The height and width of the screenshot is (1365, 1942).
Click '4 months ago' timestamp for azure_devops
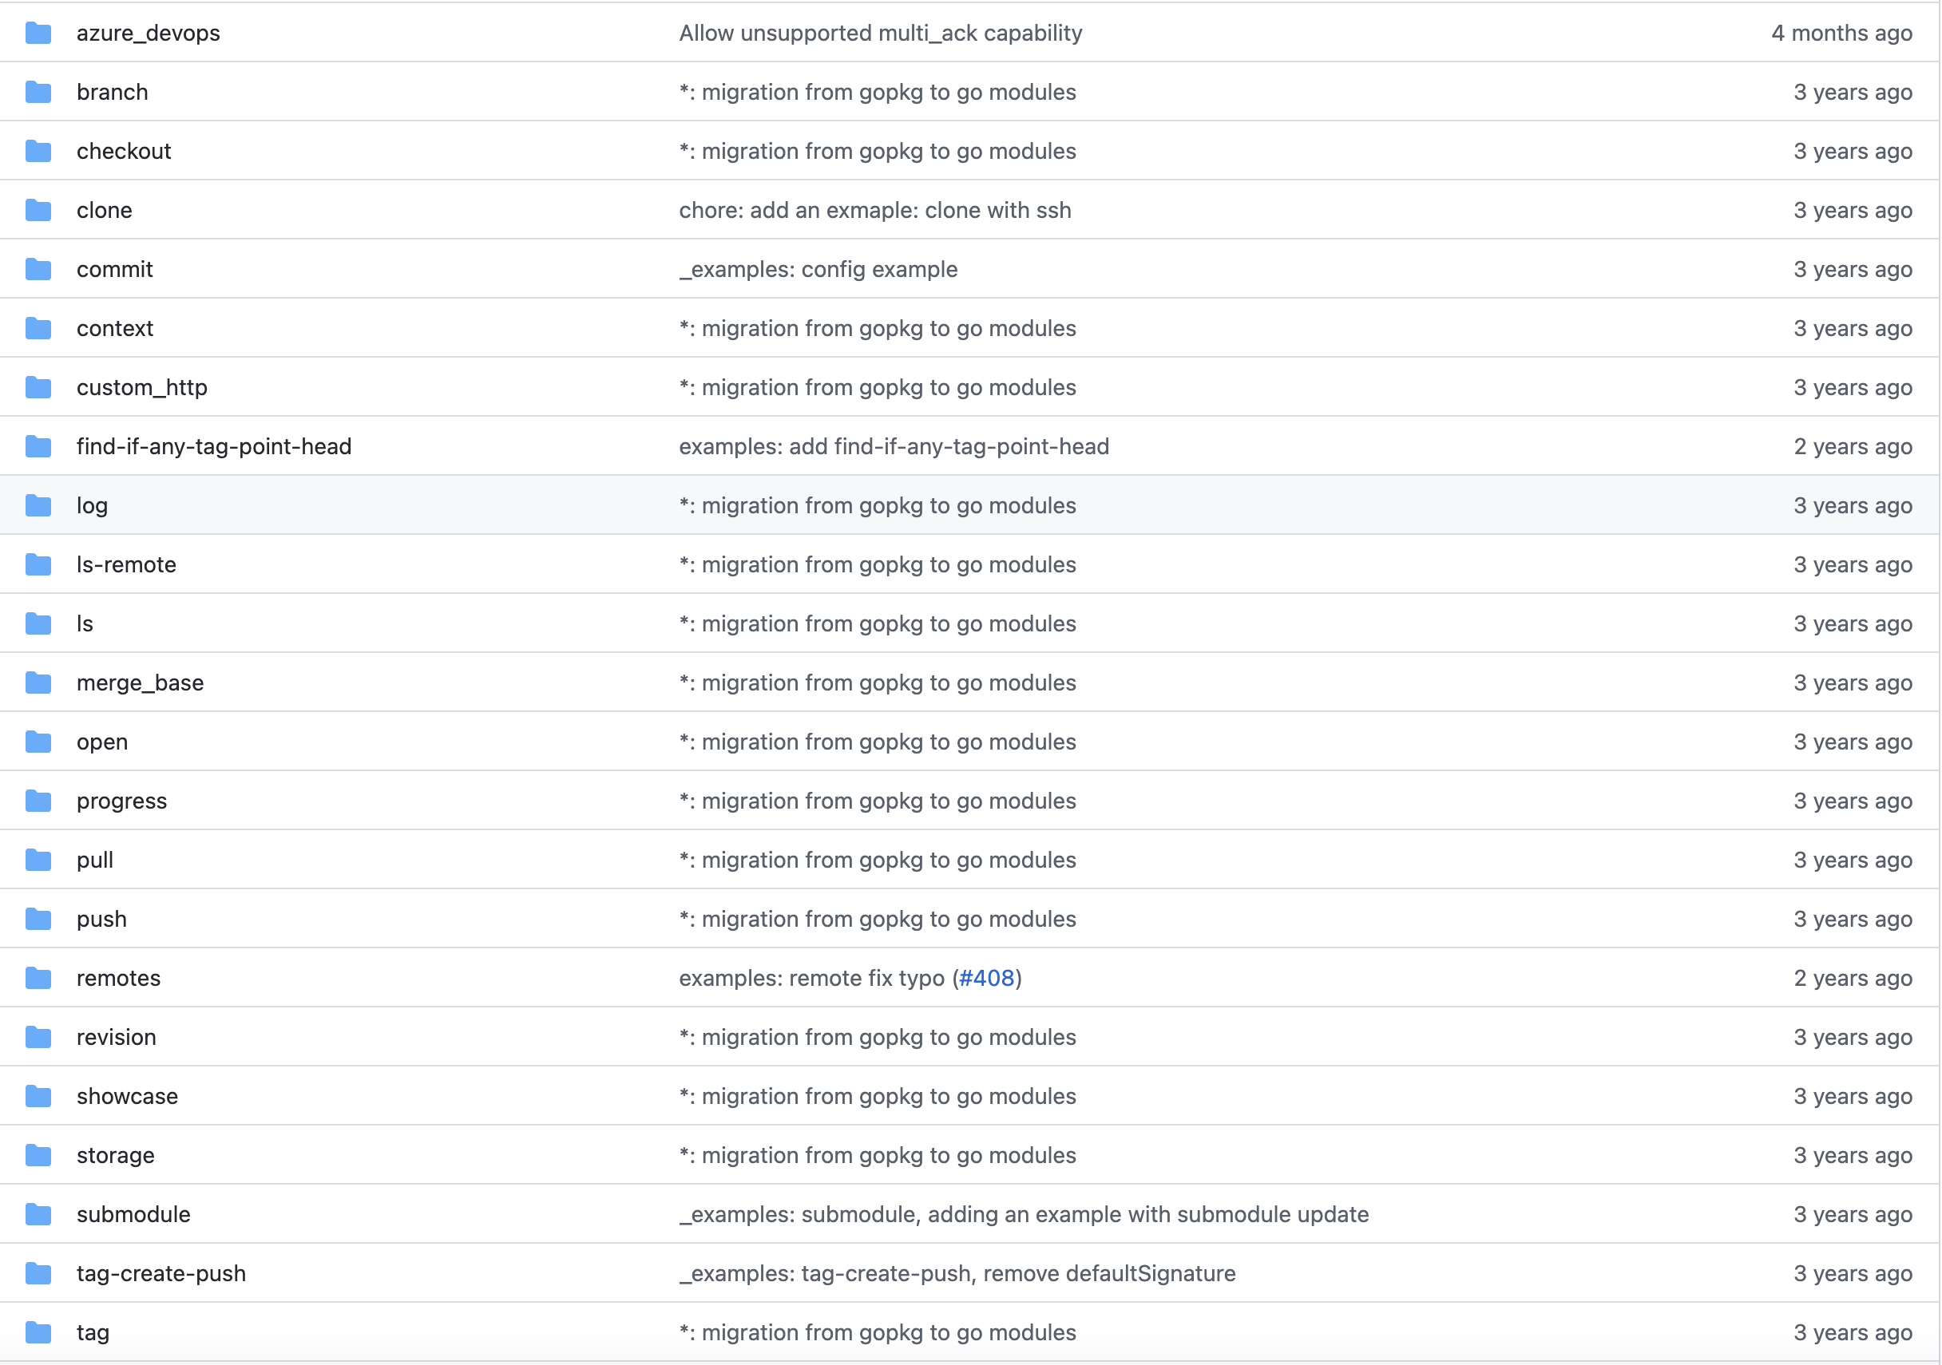point(1841,33)
